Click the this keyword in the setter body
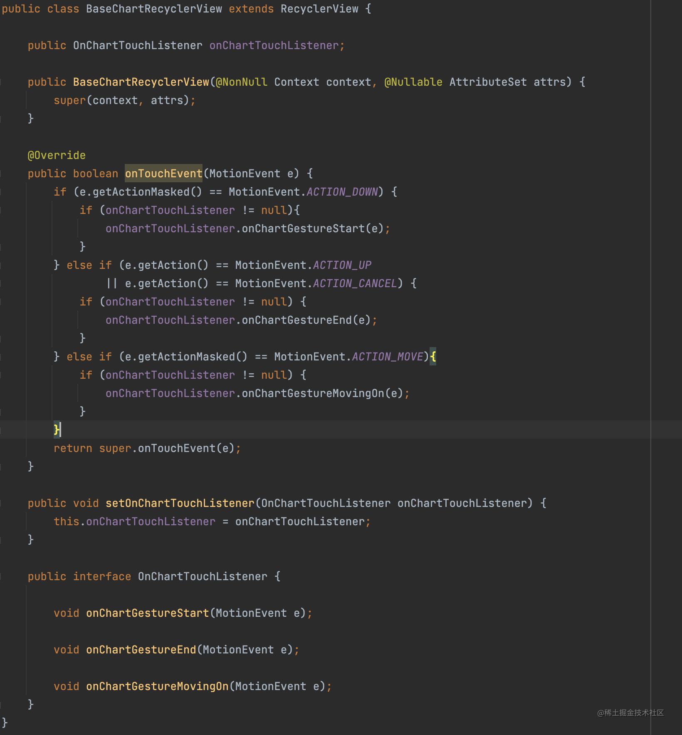 pos(67,521)
